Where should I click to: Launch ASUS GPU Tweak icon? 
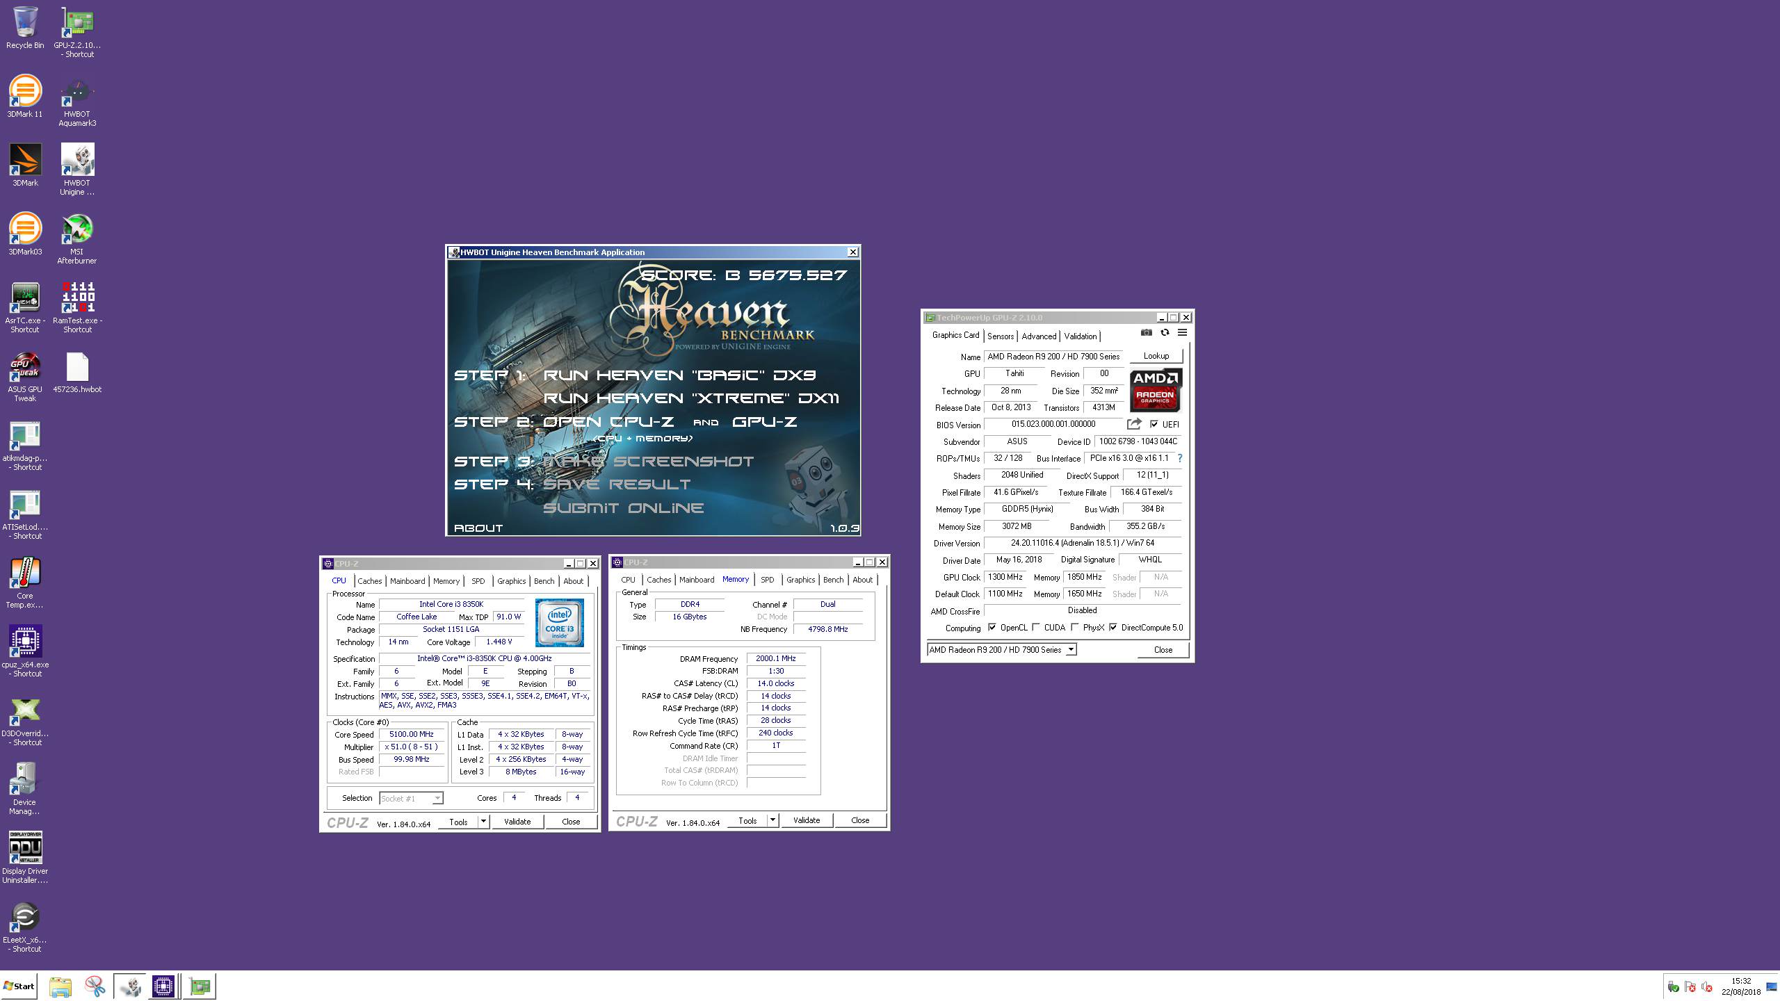pos(25,376)
